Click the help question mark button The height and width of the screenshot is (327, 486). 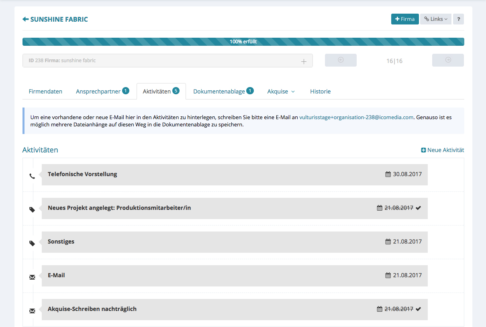pyautogui.click(x=458, y=19)
